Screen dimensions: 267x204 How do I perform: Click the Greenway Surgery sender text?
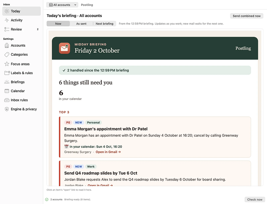[x=78, y=152]
